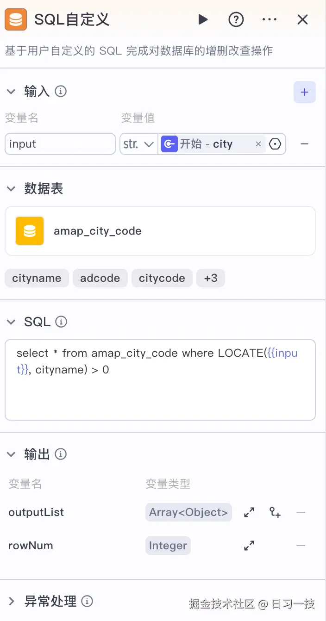Expand outputList details using its arrow icon
Screen dimensions: 326x621
(249, 512)
